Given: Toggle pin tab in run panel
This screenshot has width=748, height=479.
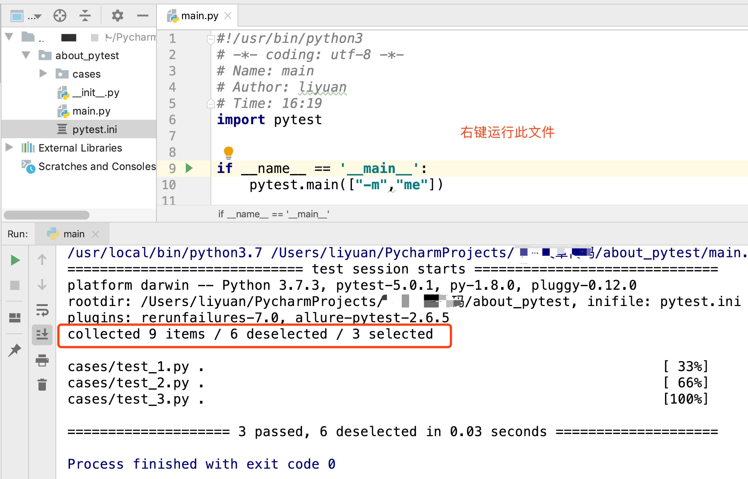Looking at the screenshot, I should (x=15, y=350).
